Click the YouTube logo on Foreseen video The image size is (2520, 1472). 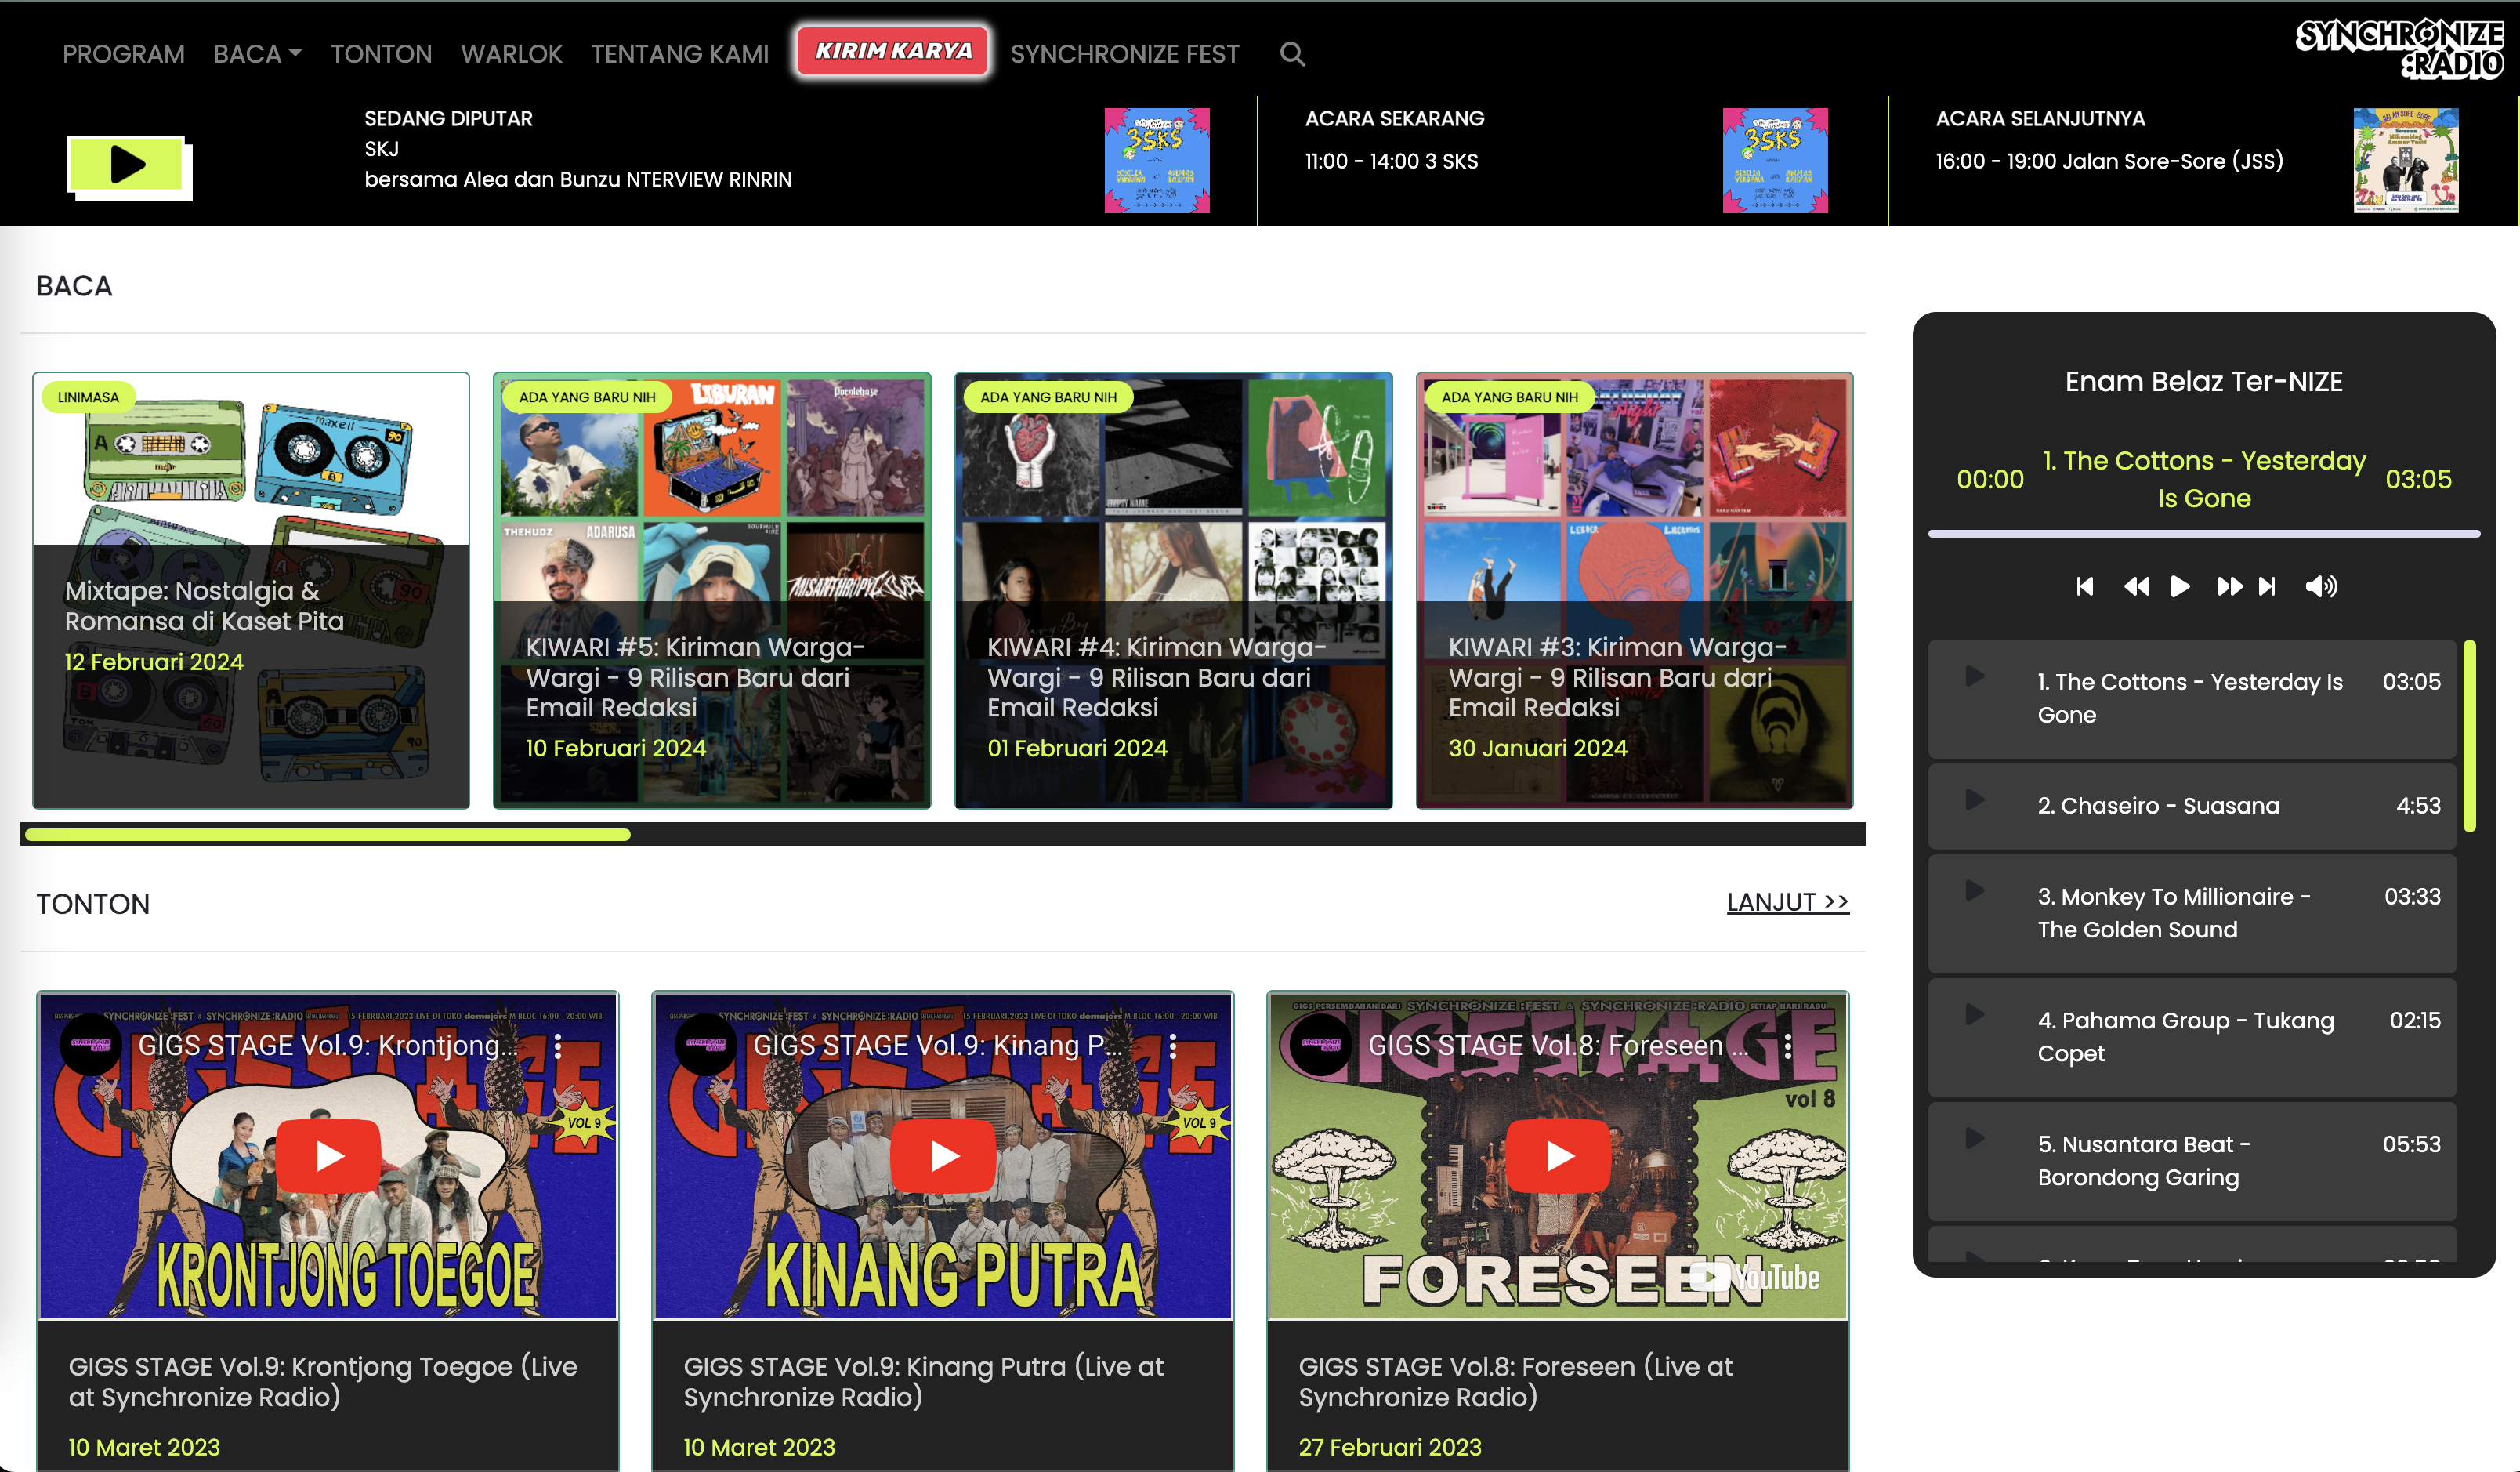click(1755, 1277)
